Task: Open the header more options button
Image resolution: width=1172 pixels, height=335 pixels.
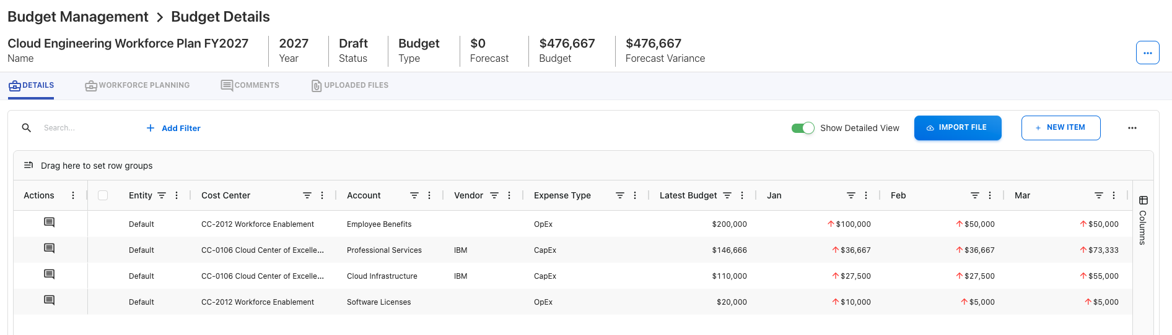Action: pos(1147,53)
